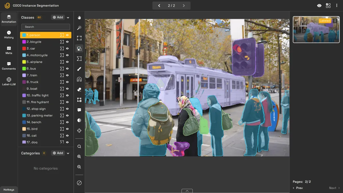
Task: Open the History tab
Action: pos(9,35)
